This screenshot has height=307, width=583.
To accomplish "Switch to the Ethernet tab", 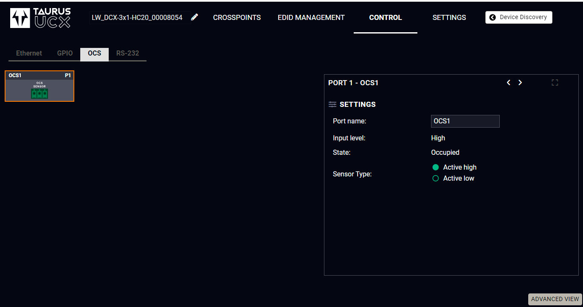I will [x=29, y=53].
